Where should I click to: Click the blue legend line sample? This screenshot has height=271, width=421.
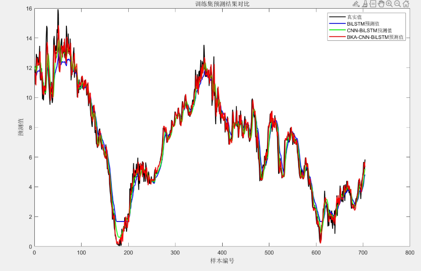click(x=337, y=24)
